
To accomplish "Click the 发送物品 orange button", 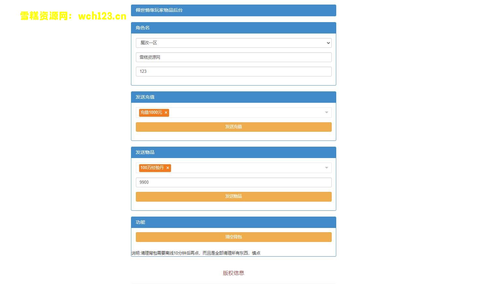I will [234, 196].
